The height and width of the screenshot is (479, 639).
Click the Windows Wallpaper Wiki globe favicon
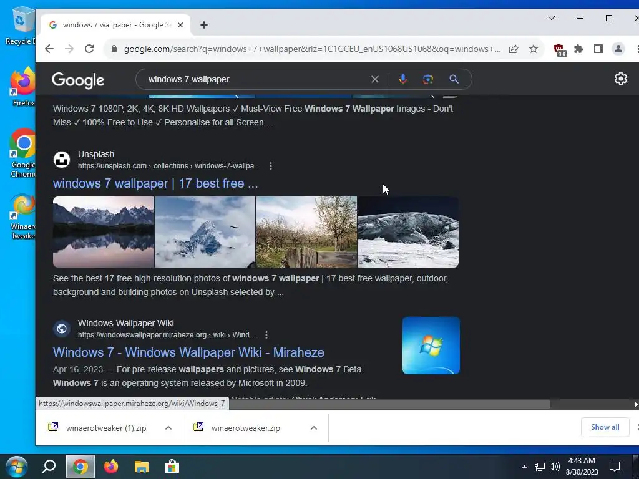tap(62, 329)
